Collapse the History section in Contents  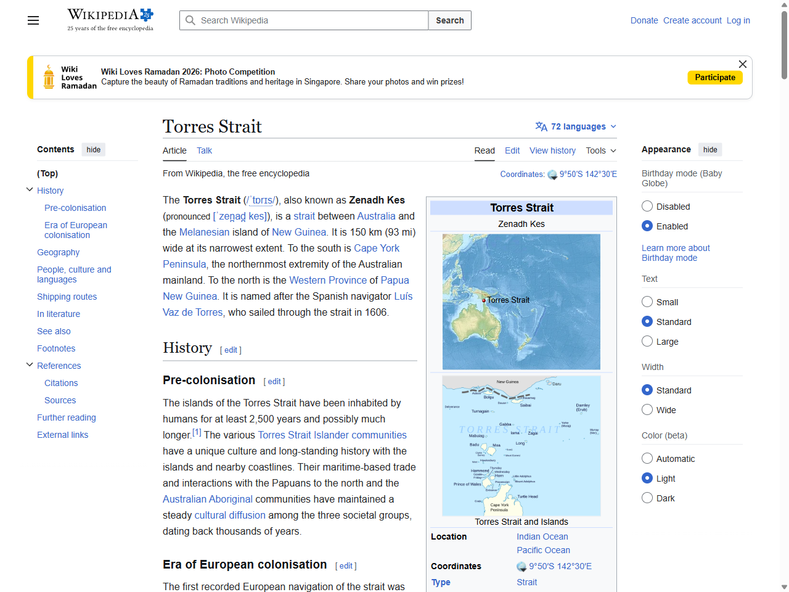(29, 189)
